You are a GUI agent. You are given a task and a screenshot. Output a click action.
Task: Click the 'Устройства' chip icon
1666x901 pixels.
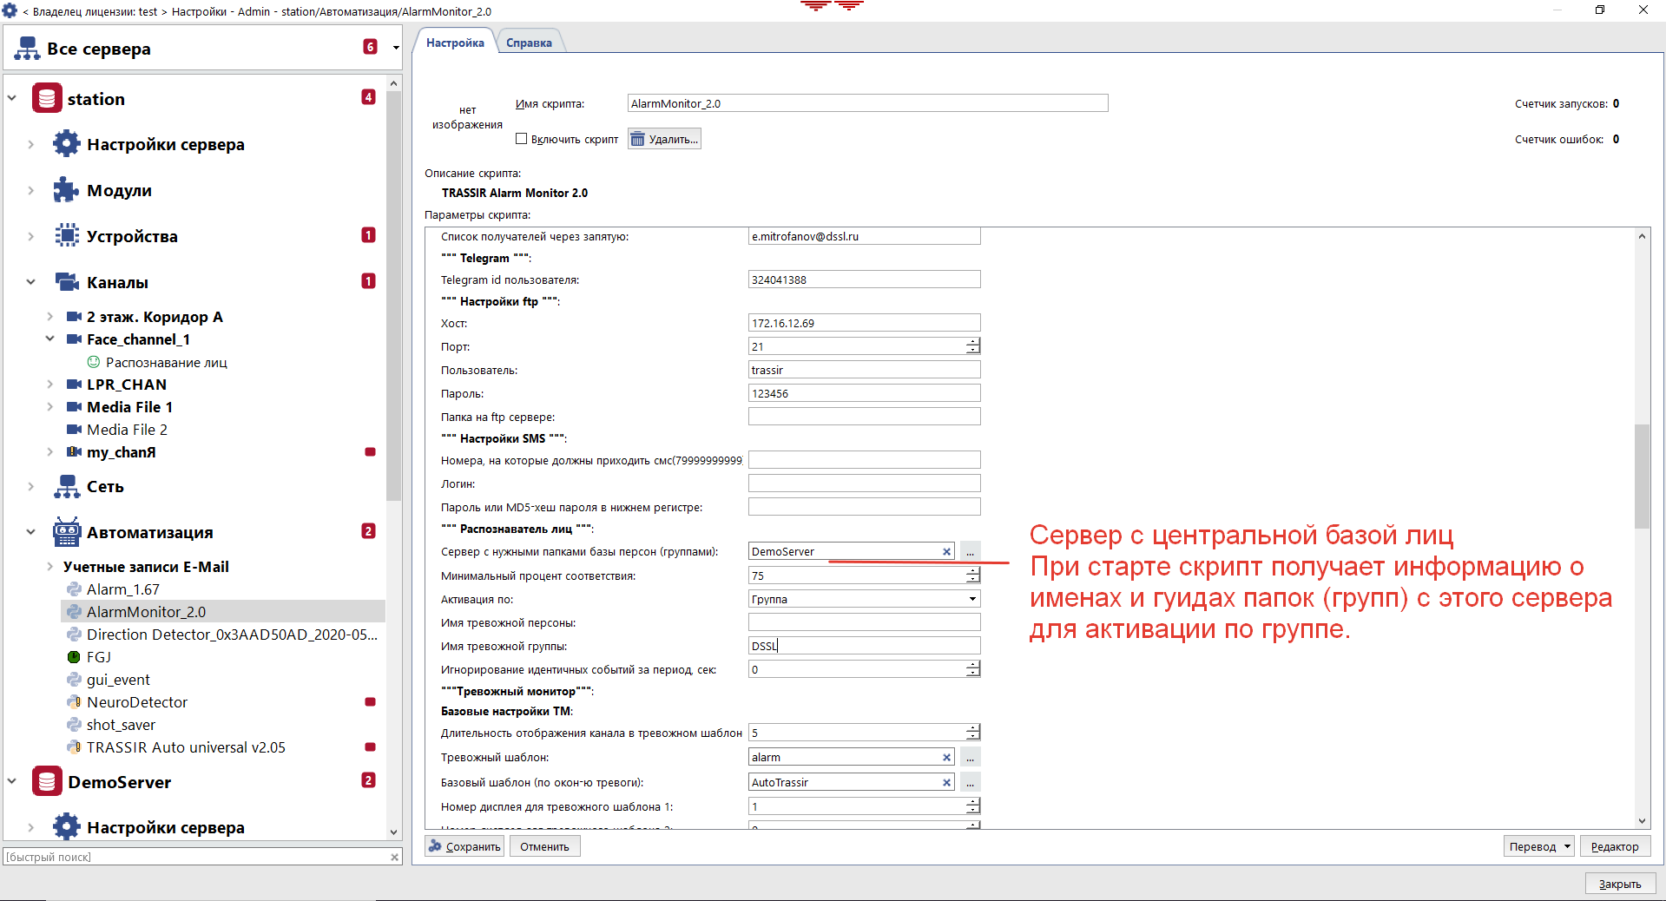67,235
